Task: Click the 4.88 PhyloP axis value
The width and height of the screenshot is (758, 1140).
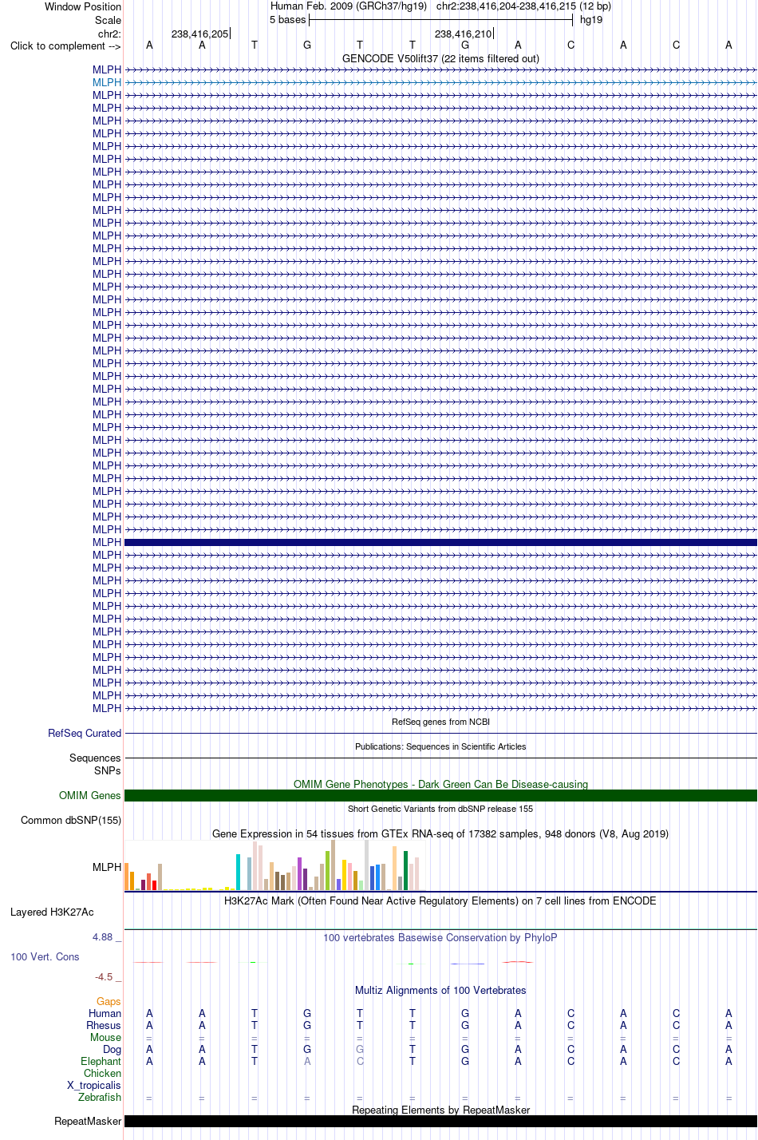Action: point(103,936)
